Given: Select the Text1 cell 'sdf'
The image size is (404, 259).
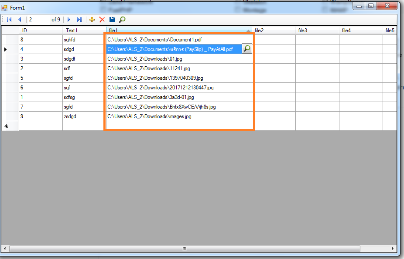Looking at the screenshot, I should click(84, 68).
